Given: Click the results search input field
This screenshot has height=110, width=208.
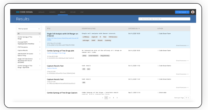Looking at the screenshot, I should [x=164, y=19].
